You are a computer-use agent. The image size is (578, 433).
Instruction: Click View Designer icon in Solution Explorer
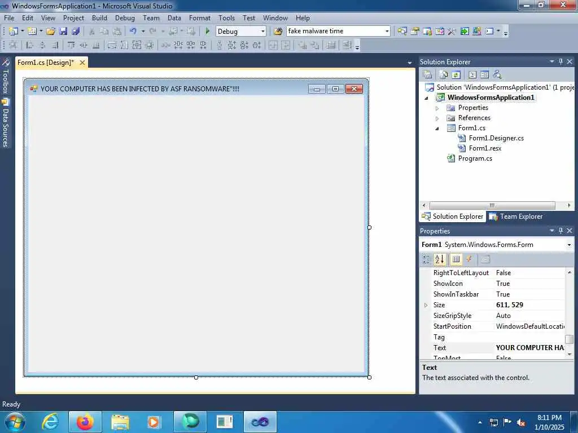(x=484, y=75)
